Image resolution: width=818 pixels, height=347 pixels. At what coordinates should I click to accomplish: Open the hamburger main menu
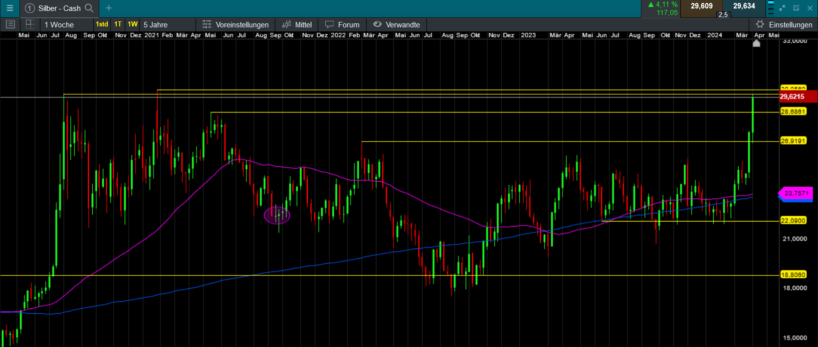coord(9,8)
